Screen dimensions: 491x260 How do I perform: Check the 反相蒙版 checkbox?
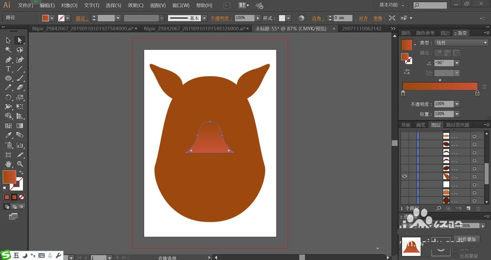point(456,256)
